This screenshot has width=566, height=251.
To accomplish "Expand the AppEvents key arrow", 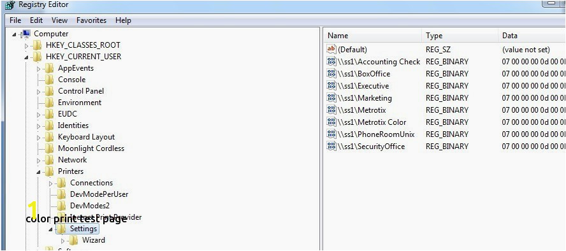I will pyautogui.click(x=39, y=69).
